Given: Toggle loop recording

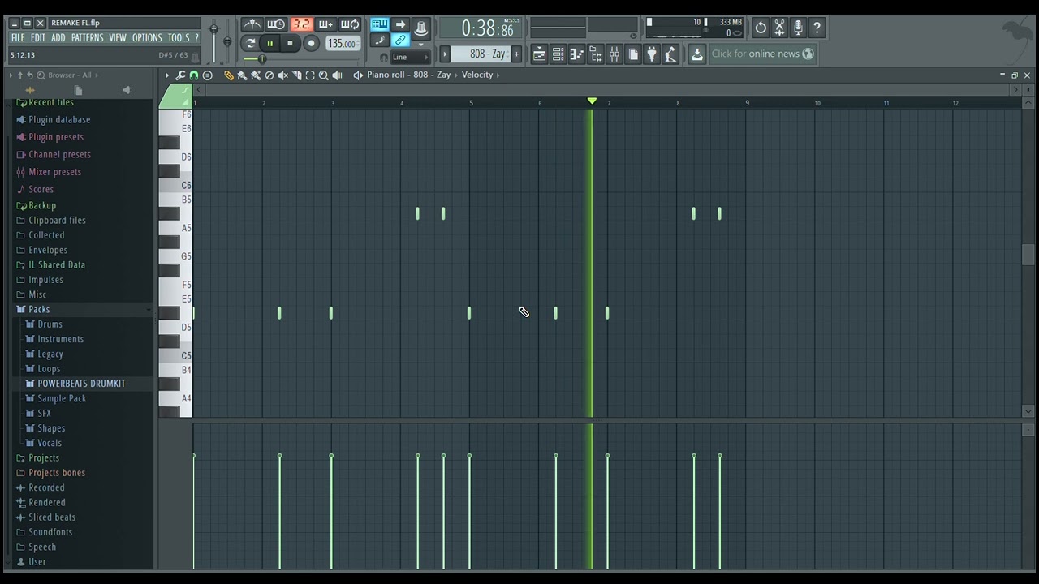Looking at the screenshot, I should pyautogui.click(x=350, y=24).
